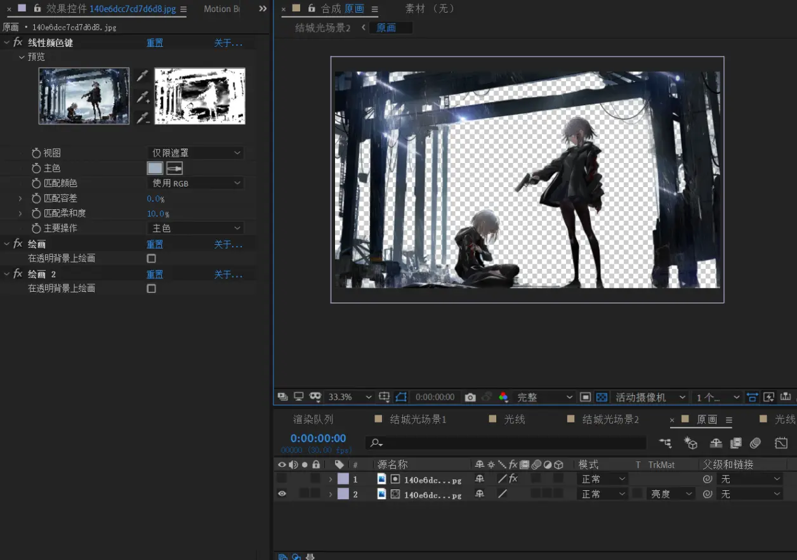Viewport: 797px width, 560px height.
Task: Show layer 2 visibility eye
Action: (282, 494)
